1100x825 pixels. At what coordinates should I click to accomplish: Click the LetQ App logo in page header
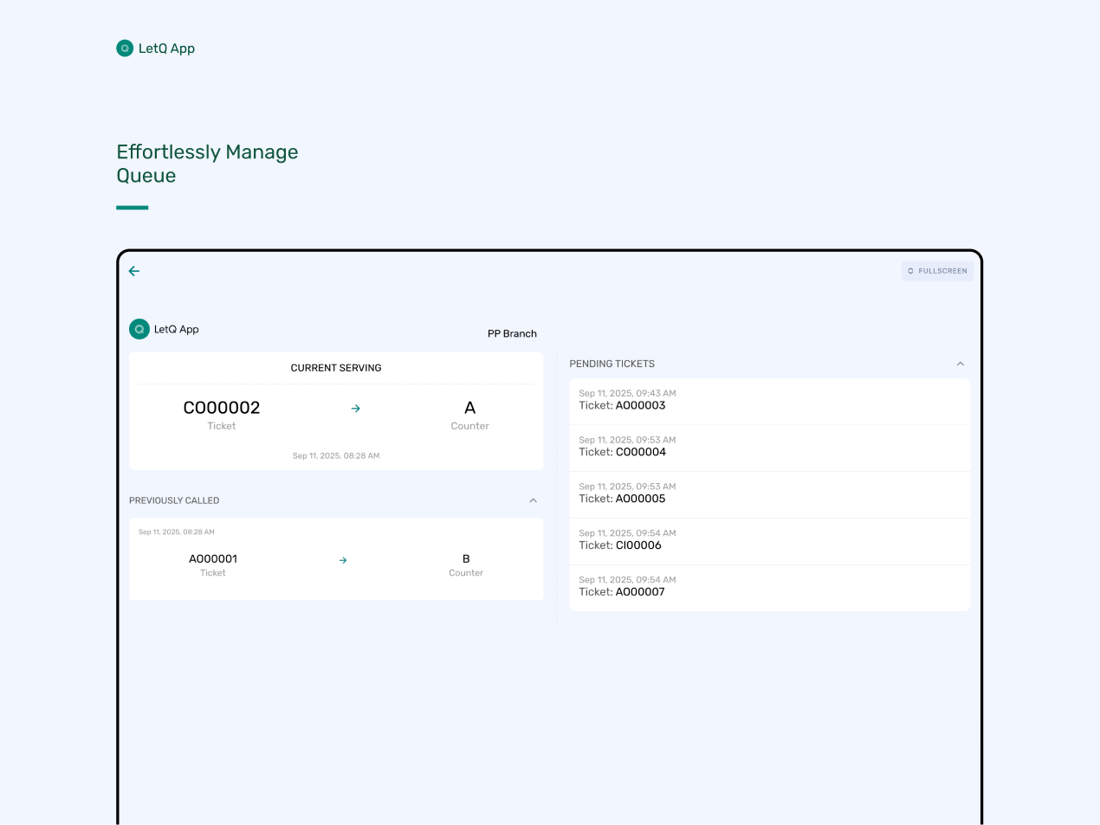tap(156, 48)
